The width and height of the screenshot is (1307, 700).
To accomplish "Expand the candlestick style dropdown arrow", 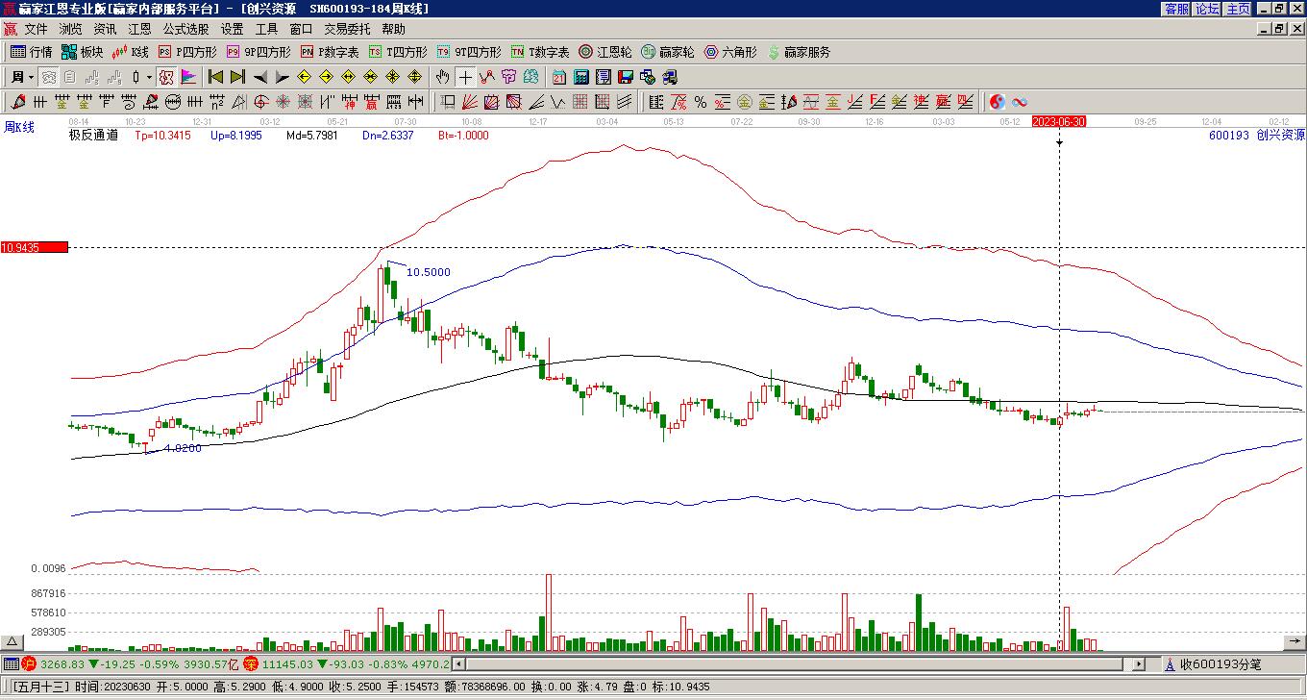I will coord(149,77).
